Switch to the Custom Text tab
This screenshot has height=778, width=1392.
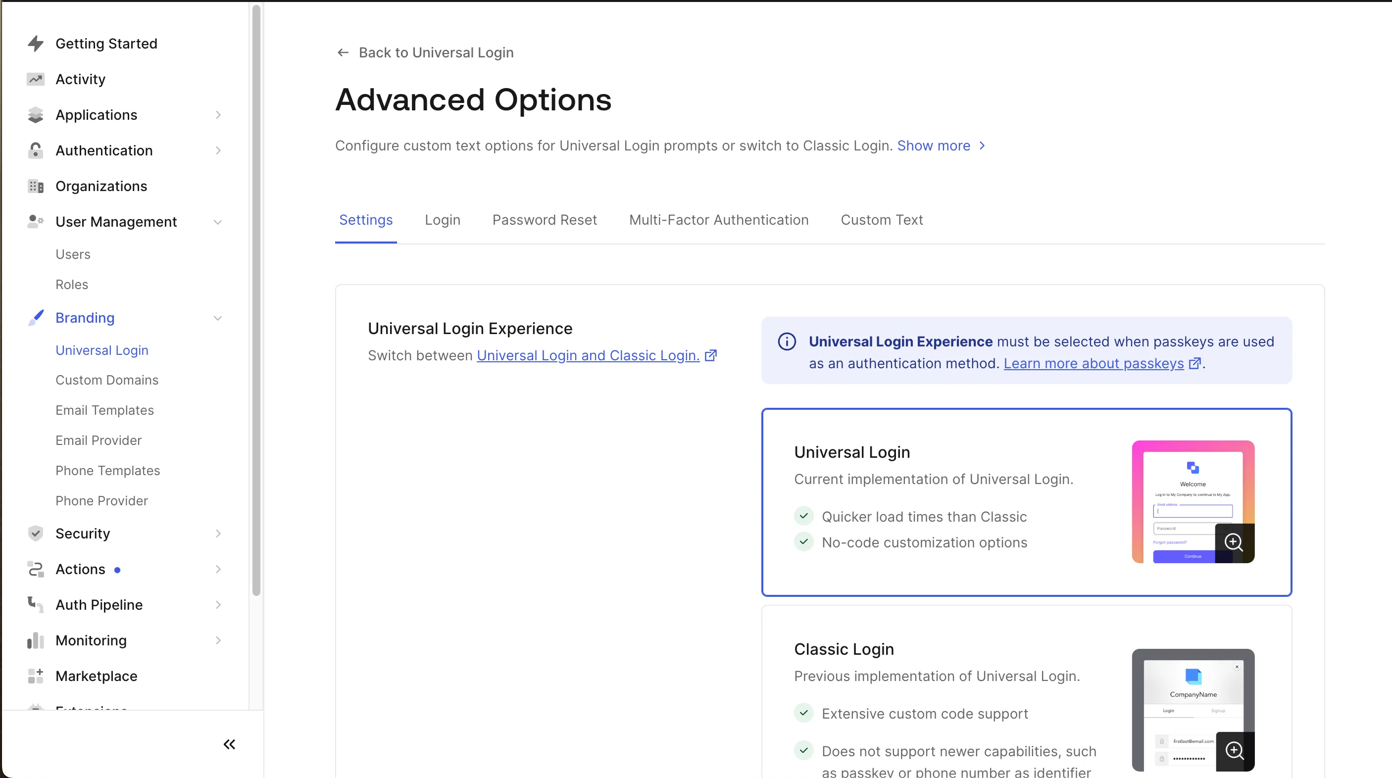pyautogui.click(x=882, y=220)
